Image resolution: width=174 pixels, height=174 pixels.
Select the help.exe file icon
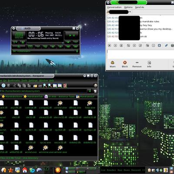[90, 103]
